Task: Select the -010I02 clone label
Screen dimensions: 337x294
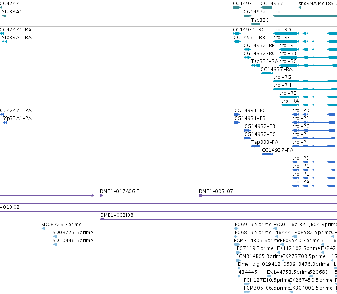Action: [x=10, y=207]
